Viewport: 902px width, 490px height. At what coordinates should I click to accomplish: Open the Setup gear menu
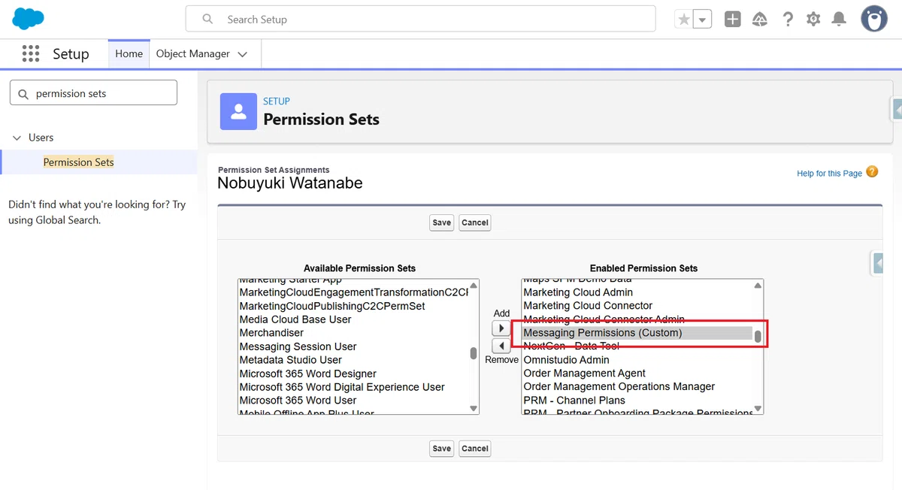(813, 20)
